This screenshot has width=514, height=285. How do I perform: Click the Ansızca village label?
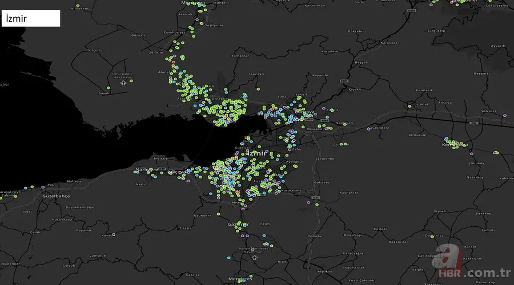pos(445,103)
